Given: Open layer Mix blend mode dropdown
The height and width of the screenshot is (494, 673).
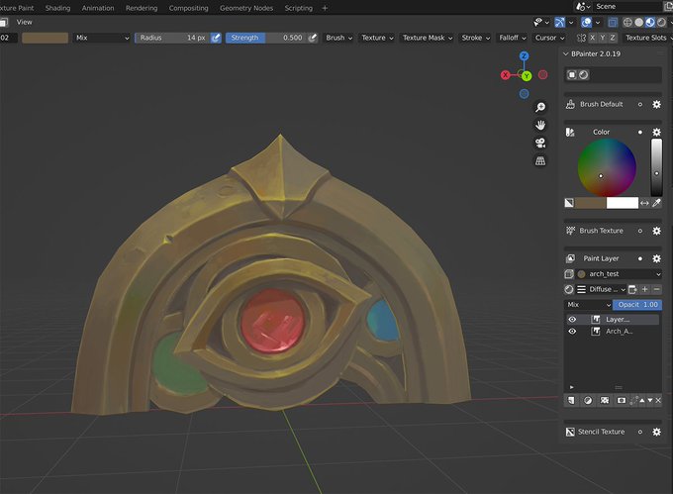Looking at the screenshot, I should [x=588, y=305].
